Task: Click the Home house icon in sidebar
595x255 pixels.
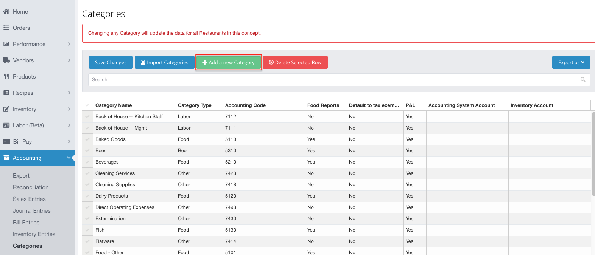Action: [6, 12]
